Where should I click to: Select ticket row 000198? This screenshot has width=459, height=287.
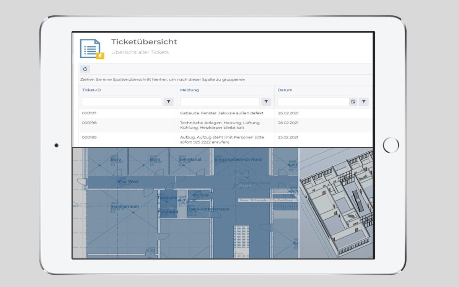pos(226,125)
